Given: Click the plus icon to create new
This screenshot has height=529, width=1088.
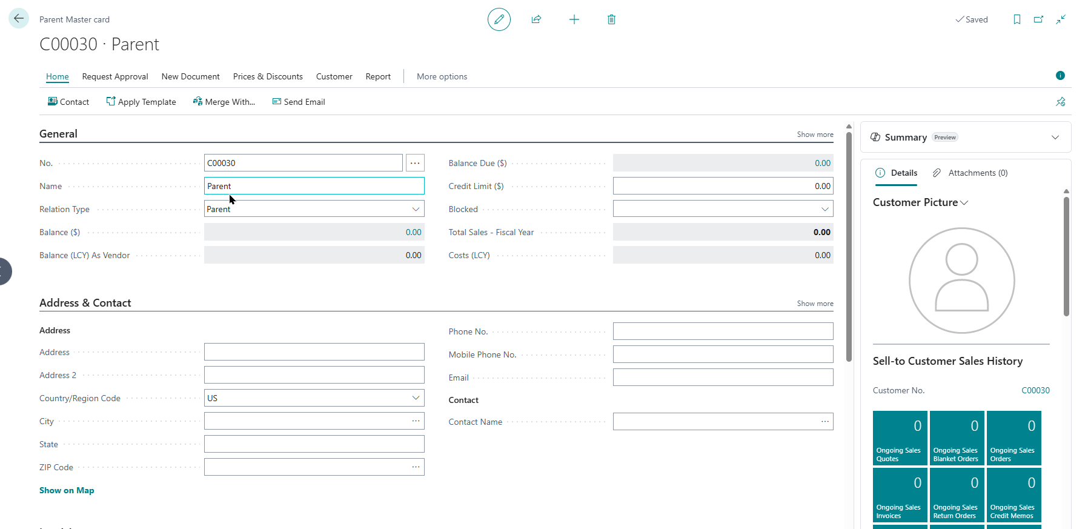Looking at the screenshot, I should point(574,19).
